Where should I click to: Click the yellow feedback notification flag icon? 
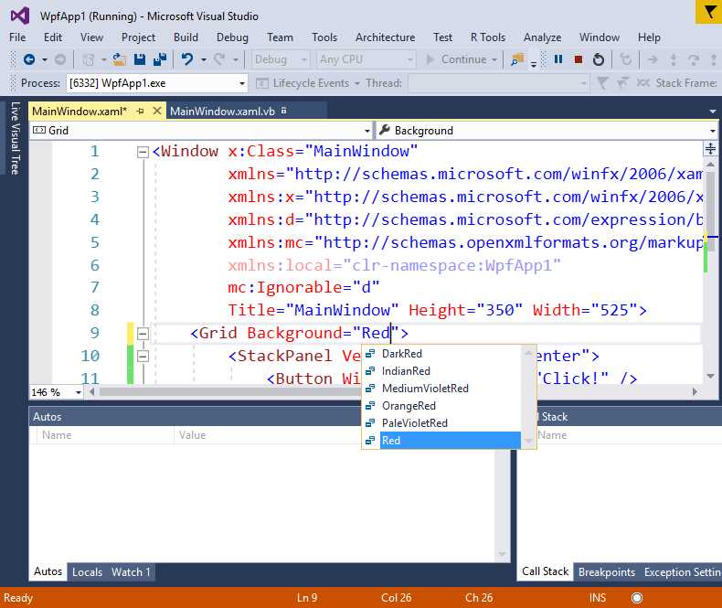708,12
